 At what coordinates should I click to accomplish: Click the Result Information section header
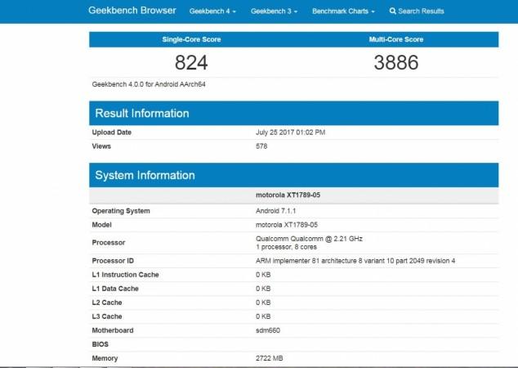(x=145, y=113)
